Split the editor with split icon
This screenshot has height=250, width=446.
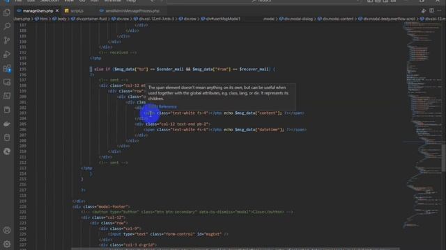[431, 11]
